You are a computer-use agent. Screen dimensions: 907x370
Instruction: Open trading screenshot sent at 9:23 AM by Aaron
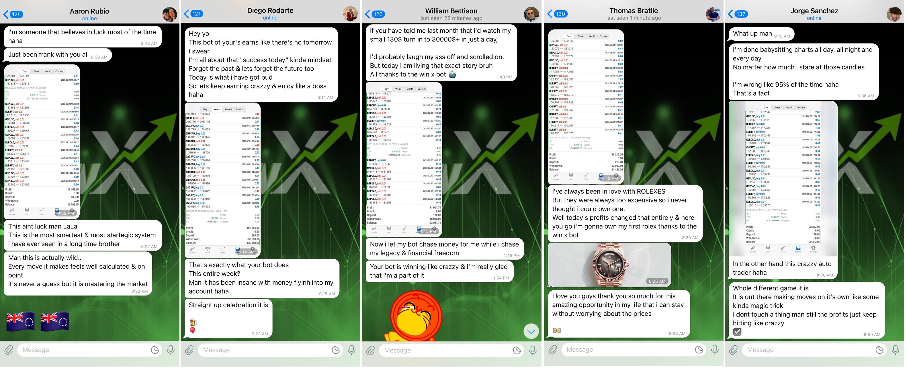tap(42, 142)
